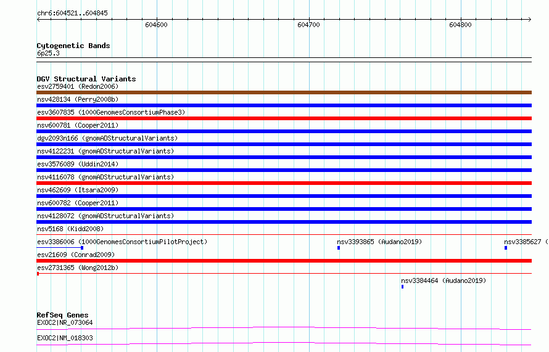This screenshot has height=352, width=549.
Task: Open nsv3393865 (Audano2019) variant label
Action: [379, 242]
